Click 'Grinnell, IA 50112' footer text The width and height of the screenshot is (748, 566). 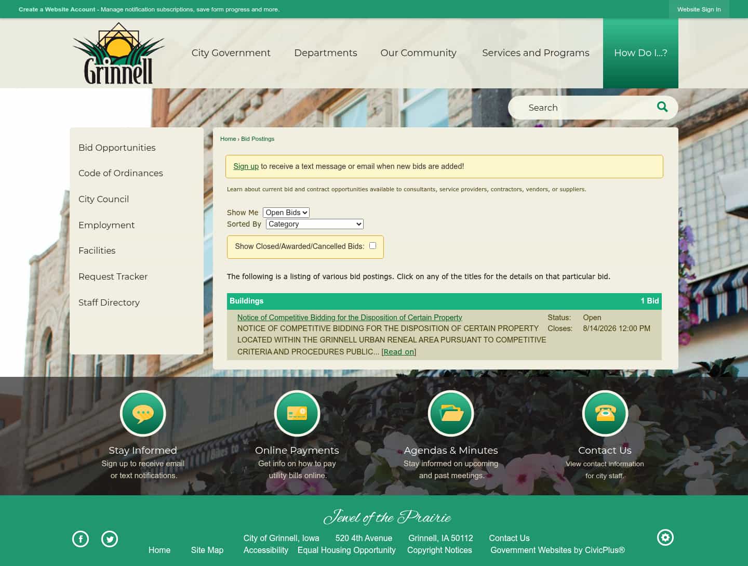tap(440, 538)
